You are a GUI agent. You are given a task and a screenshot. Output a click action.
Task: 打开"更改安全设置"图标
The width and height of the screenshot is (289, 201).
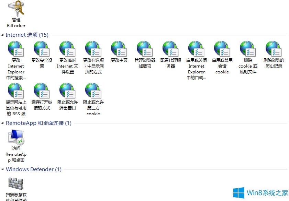coord(42,49)
